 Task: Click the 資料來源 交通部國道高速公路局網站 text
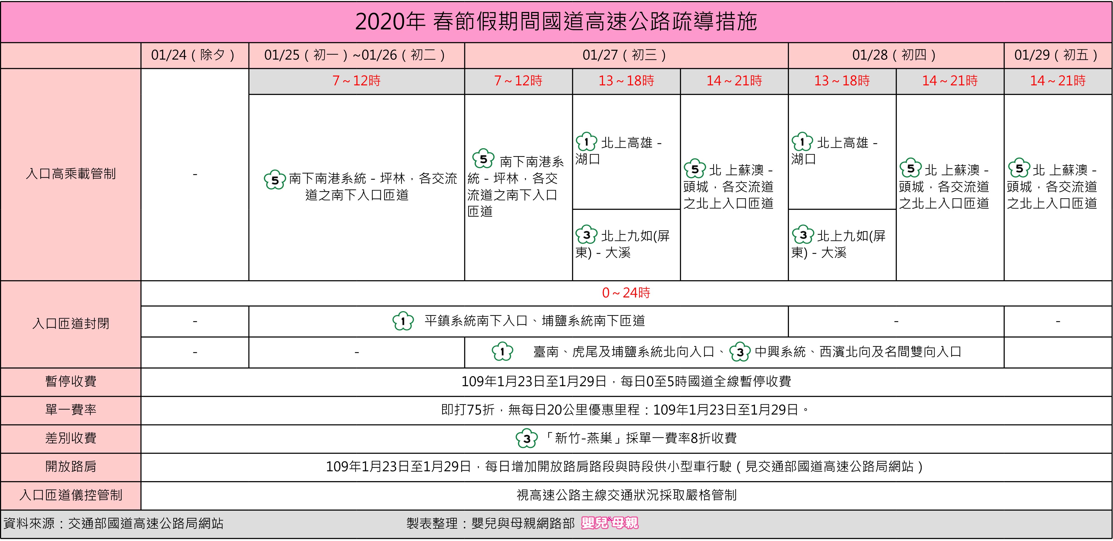pyautogui.click(x=113, y=523)
